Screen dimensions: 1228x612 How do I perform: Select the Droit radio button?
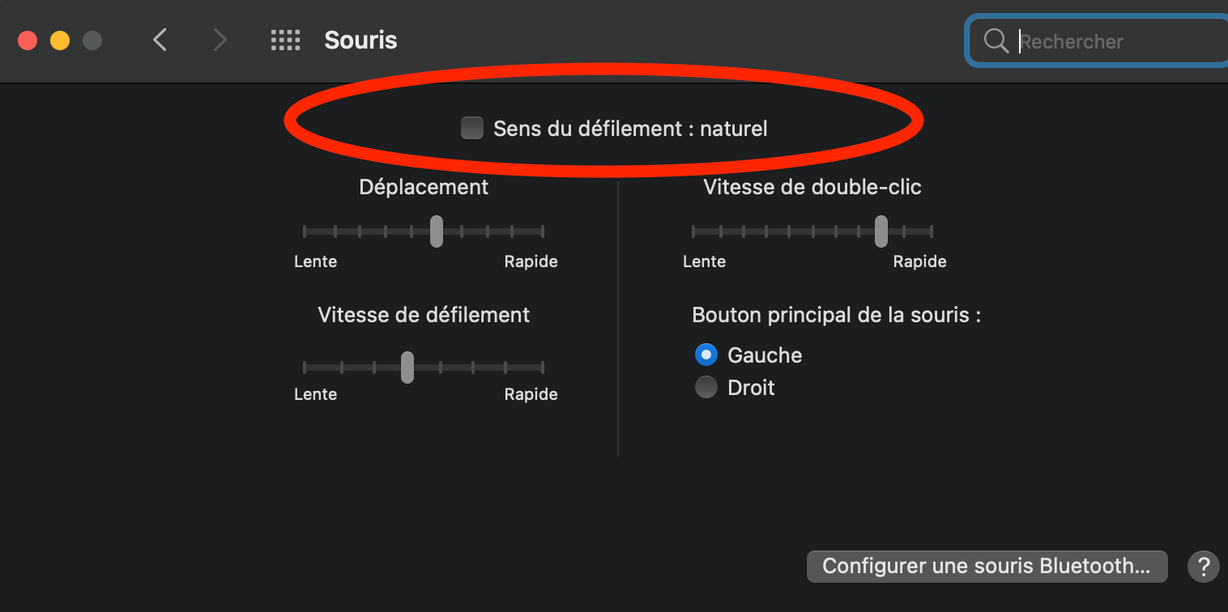(706, 387)
